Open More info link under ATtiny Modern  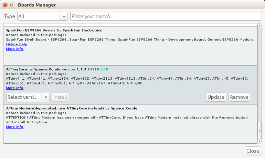point(14,127)
